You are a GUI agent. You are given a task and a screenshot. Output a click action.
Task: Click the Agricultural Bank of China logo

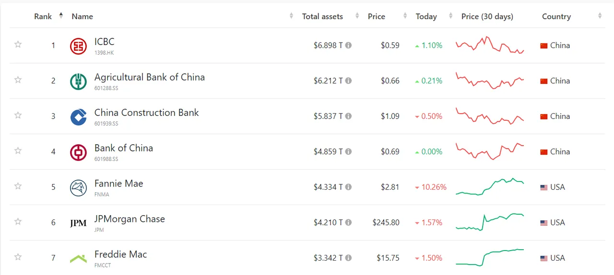[x=78, y=81]
